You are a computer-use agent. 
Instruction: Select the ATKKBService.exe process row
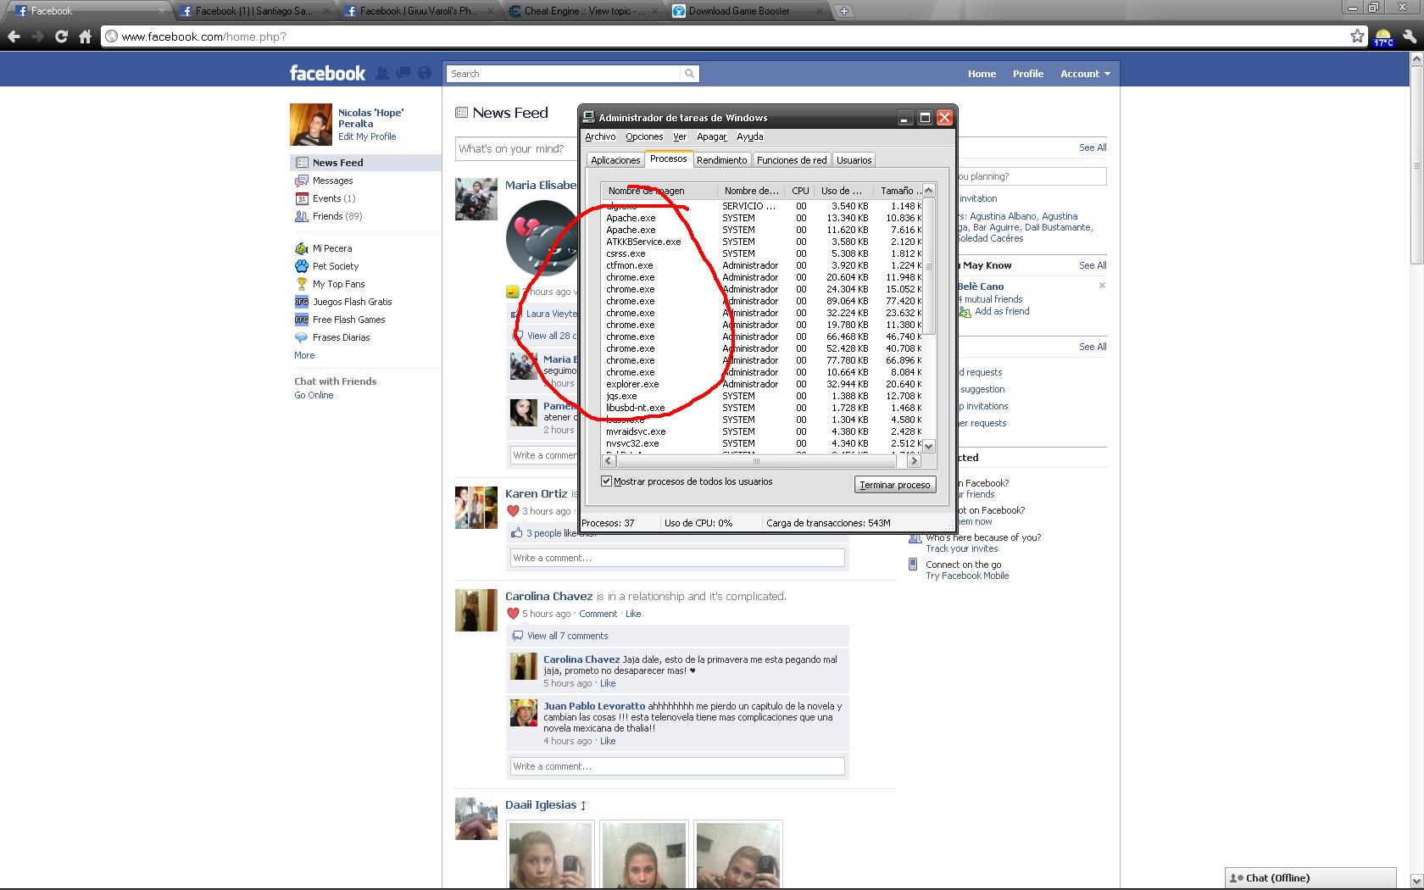[762, 242]
